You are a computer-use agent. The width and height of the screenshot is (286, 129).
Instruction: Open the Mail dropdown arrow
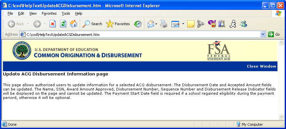(156, 24)
